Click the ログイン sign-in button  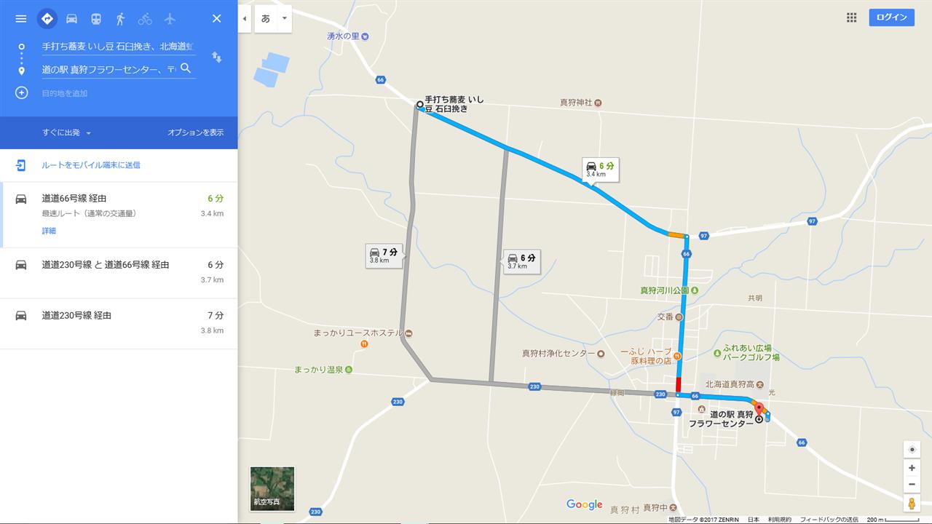point(891,17)
